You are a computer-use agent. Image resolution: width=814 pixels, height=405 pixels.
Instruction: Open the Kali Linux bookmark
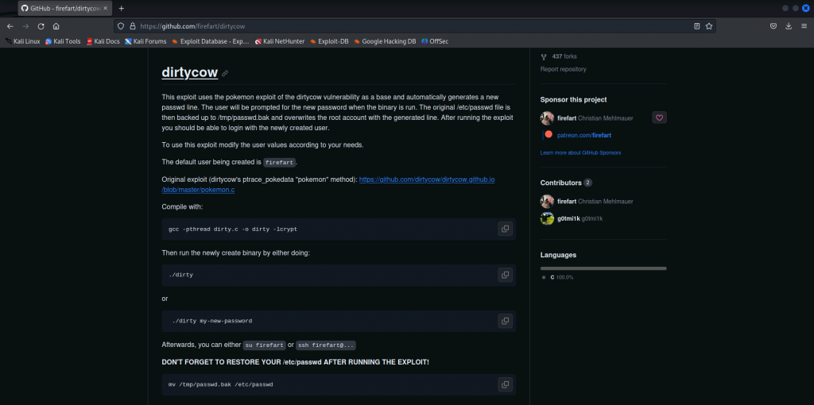(23, 41)
